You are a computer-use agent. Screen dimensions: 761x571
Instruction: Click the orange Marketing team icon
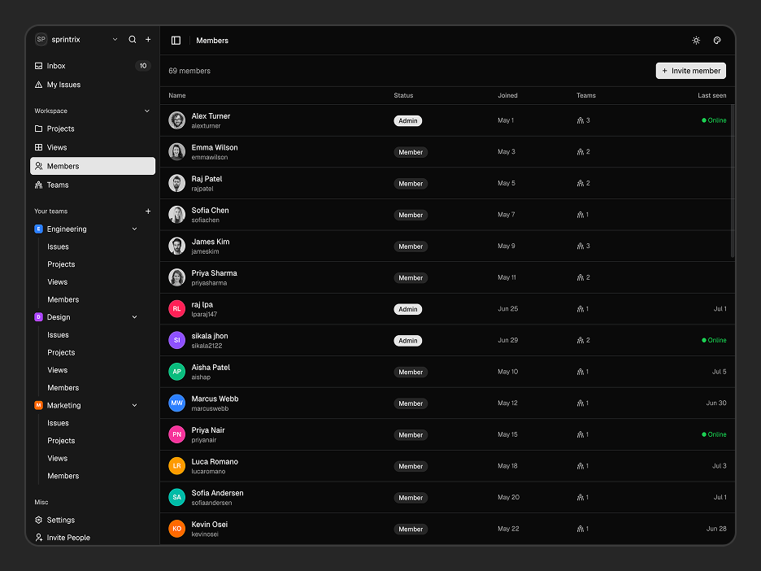click(39, 405)
